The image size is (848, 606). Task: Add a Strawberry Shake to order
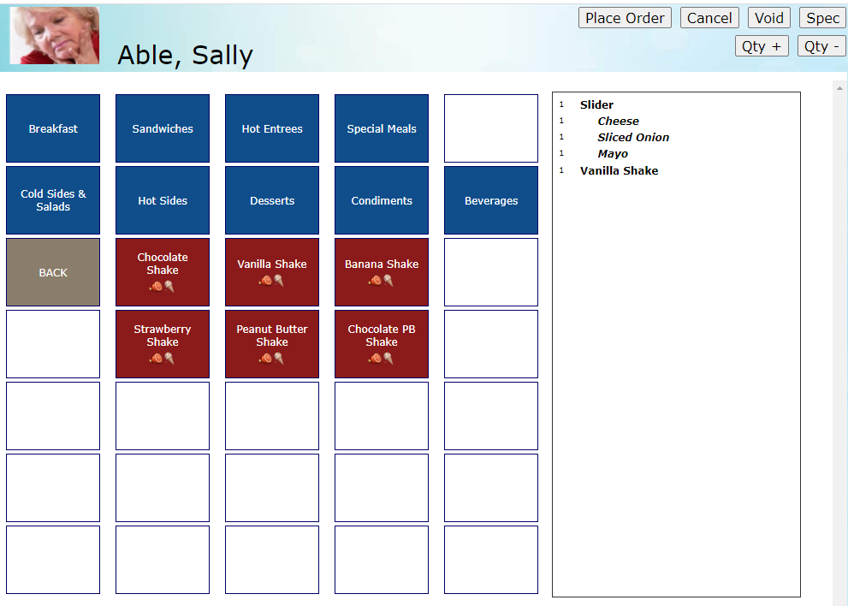pyautogui.click(x=163, y=344)
